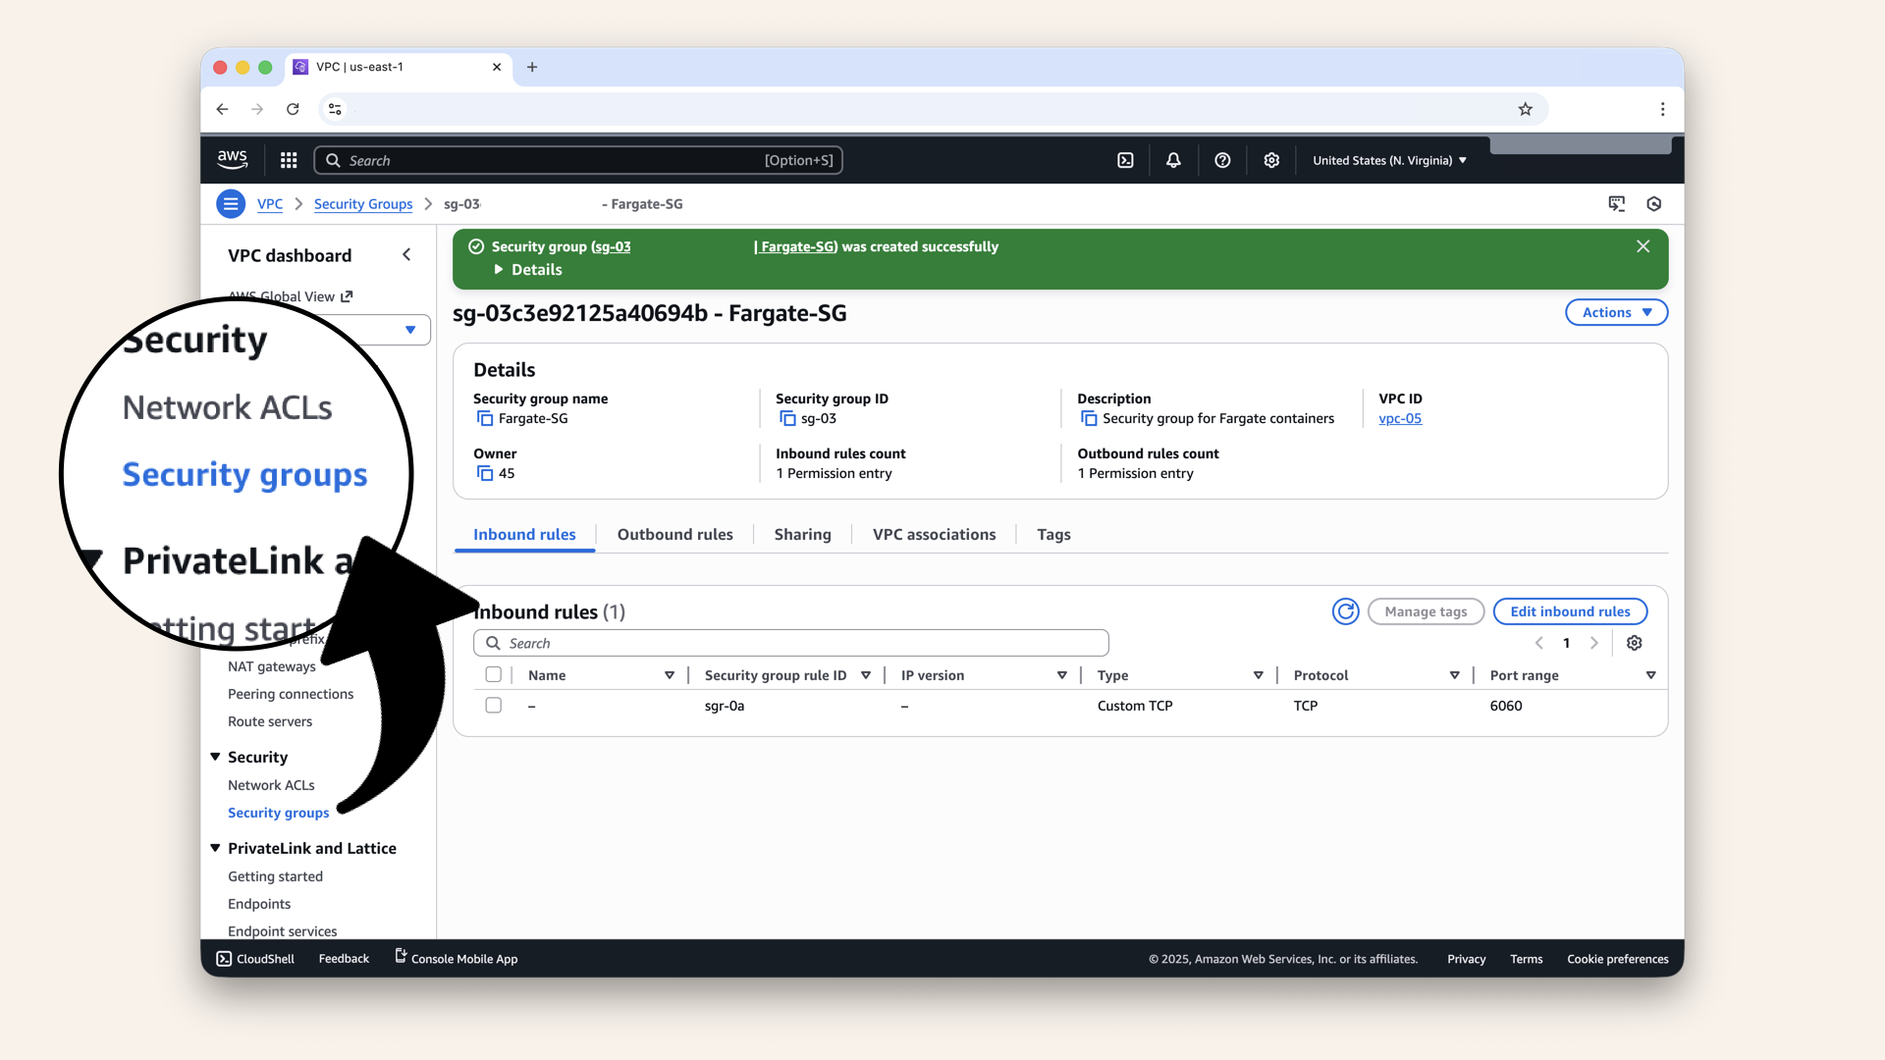Open the CloudShell icon in the top navigation
The image size is (1885, 1060).
click(x=1125, y=160)
